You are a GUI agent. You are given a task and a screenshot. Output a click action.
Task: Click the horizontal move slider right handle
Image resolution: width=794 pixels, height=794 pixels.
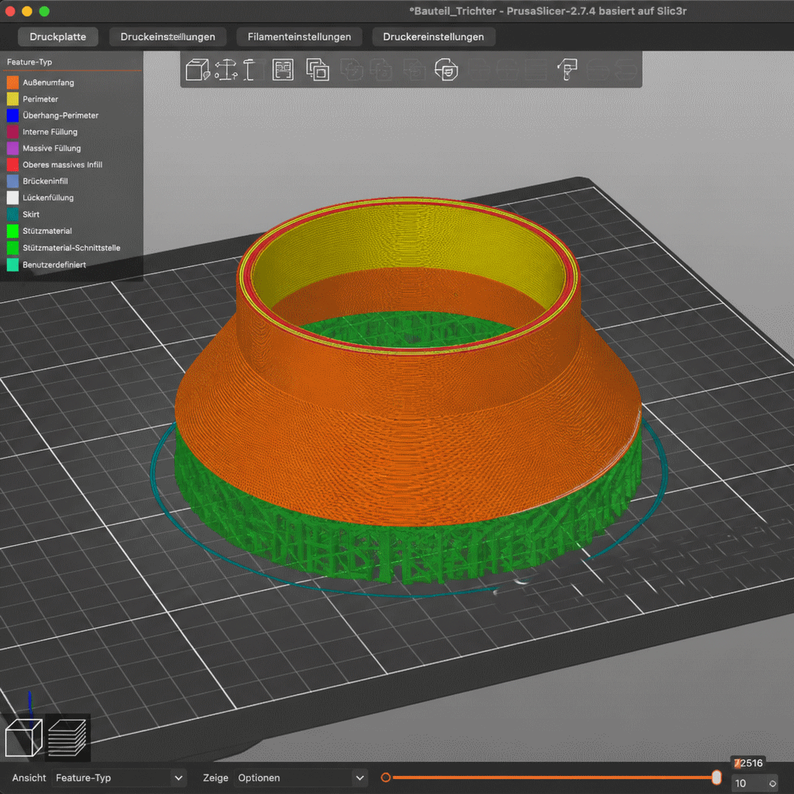[716, 778]
